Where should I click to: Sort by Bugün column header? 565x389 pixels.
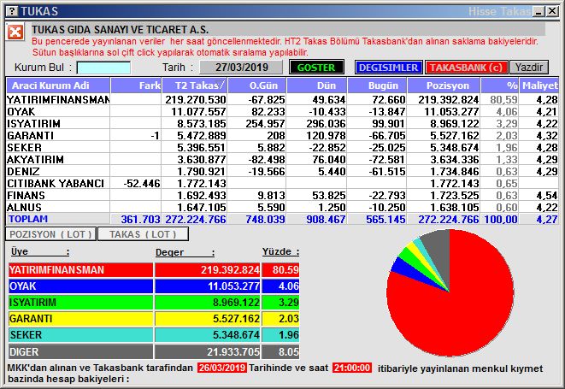pos(377,85)
